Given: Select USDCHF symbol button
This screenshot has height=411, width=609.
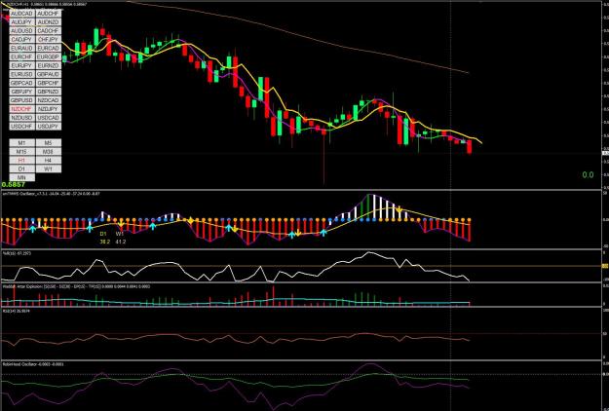Looking at the screenshot, I should [21, 127].
